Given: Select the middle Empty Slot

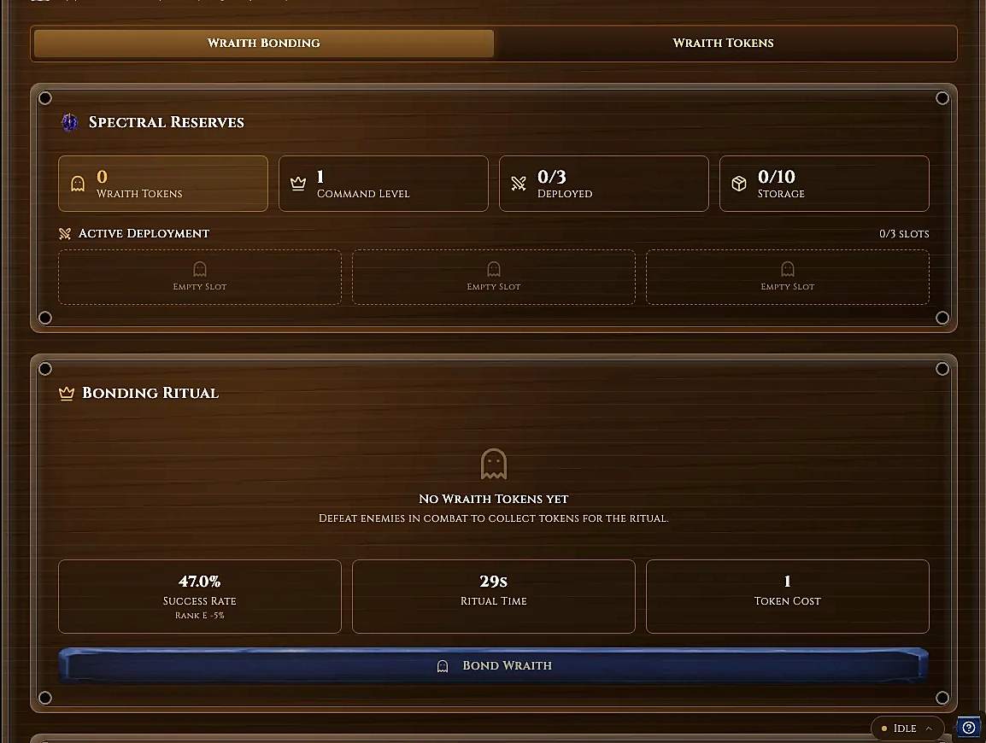Looking at the screenshot, I should [494, 278].
